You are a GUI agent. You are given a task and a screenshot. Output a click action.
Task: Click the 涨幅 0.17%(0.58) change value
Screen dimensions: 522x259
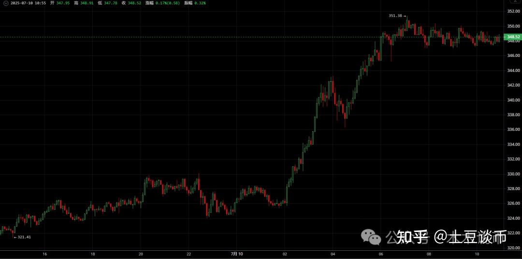(163, 3)
